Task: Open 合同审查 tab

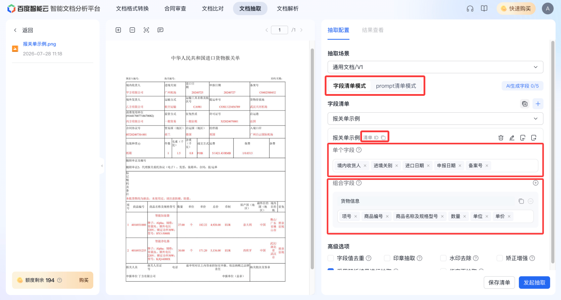Action: pyautogui.click(x=175, y=8)
